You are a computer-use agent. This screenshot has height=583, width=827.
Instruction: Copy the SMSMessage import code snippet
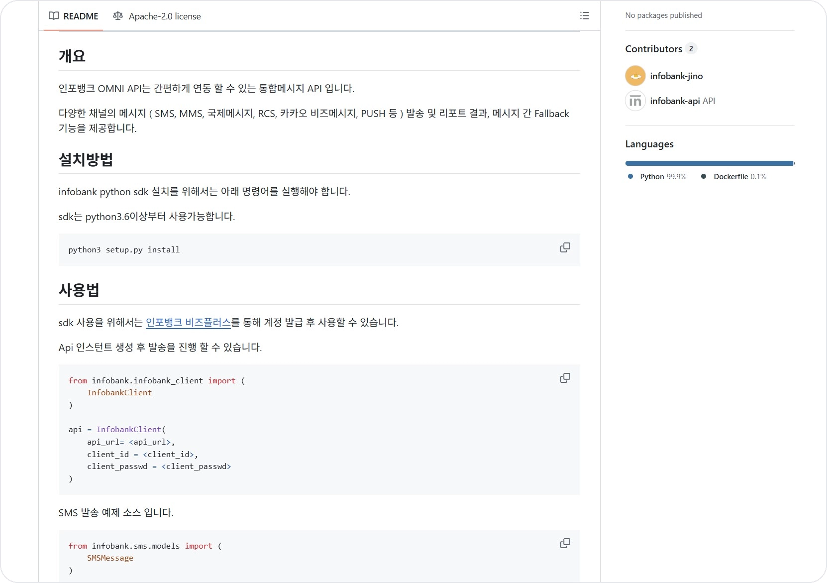pos(565,543)
